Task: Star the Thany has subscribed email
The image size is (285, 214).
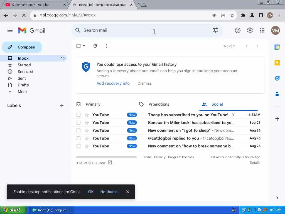Action: [87, 115]
